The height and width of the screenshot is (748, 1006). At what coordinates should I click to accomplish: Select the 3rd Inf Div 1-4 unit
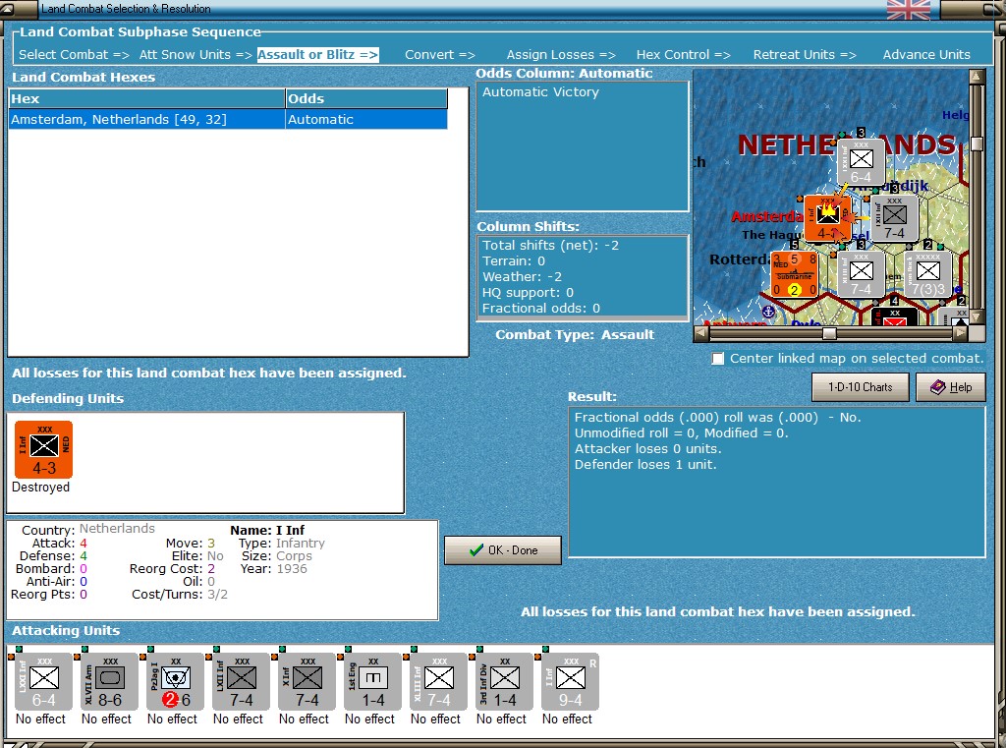(x=504, y=682)
